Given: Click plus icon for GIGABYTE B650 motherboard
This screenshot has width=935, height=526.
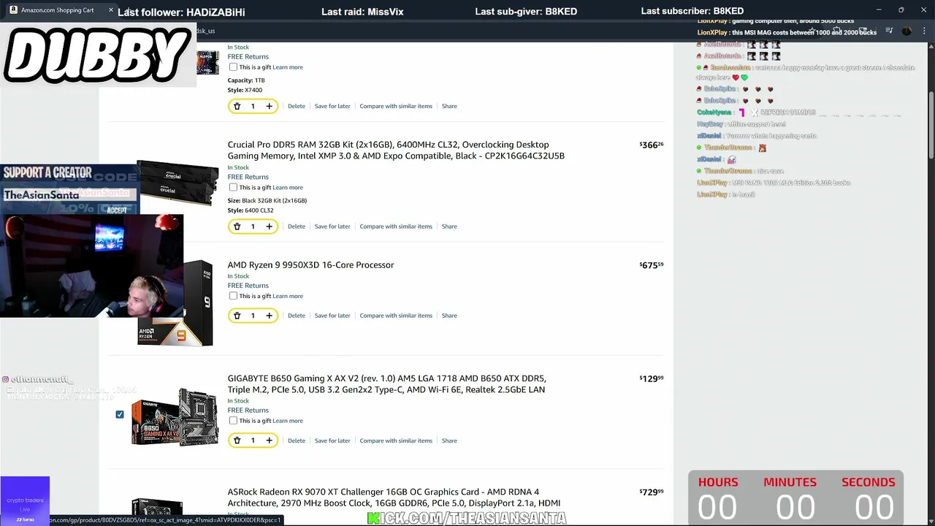Looking at the screenshot, I should [269, 441].
